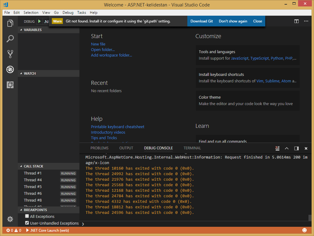
Task: Click the Open folder... link
Action: (103, 49)
